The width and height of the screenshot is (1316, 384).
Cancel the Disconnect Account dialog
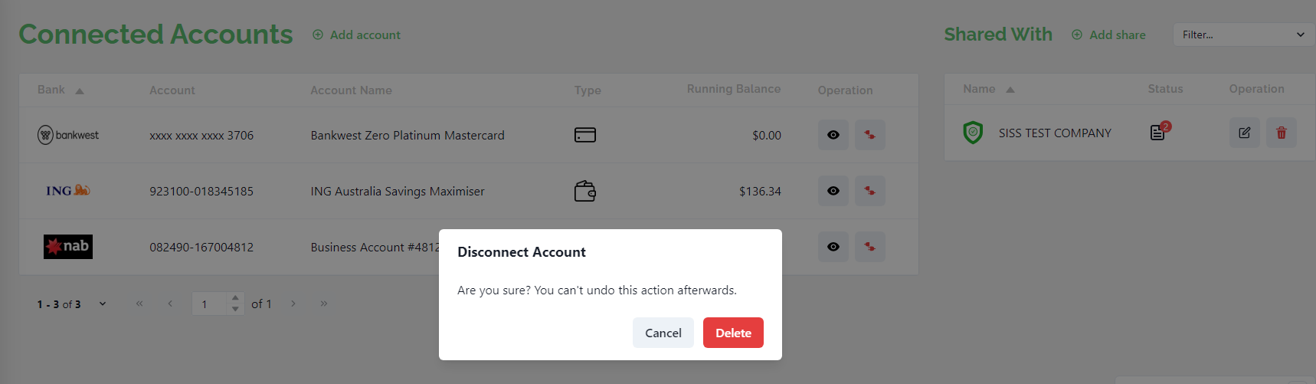pyautogui.click(x=663, y=333)
